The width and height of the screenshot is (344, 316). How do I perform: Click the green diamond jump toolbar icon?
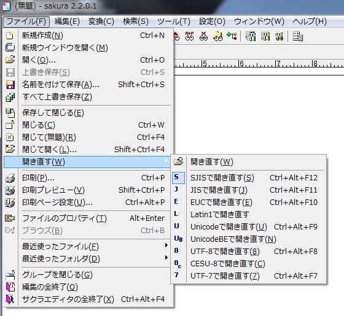[x=232, y=36]
